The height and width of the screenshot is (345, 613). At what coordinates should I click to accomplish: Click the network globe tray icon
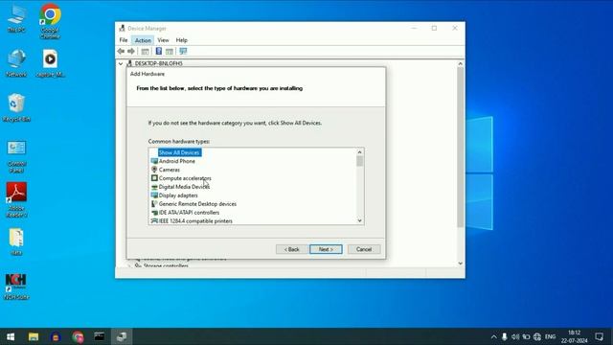click(x=537, y=336)
